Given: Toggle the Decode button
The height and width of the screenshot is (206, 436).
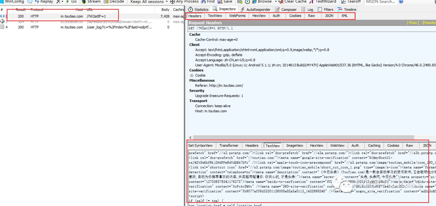Looking at the screenshot, I should tap(114, 2).
